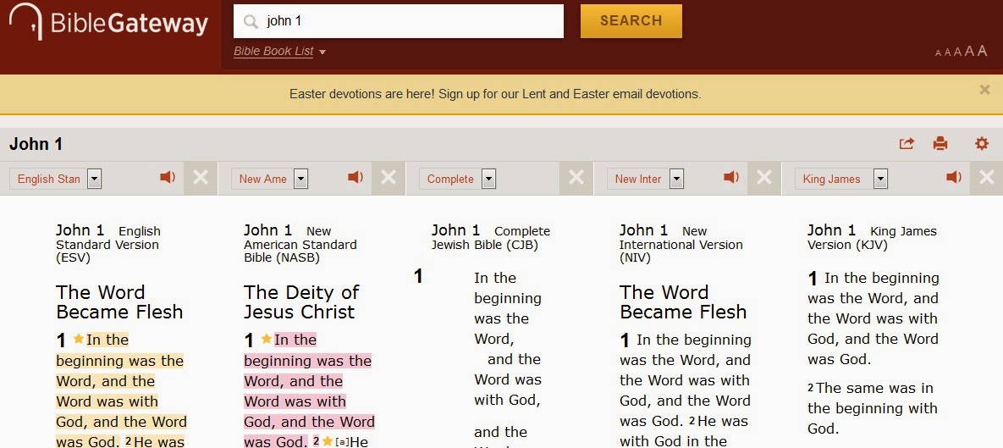Click the 'King James Version (KJV)' label
Image resolution: width=1003 pixels, height=448 pixels.
click(x=872, y=238)
